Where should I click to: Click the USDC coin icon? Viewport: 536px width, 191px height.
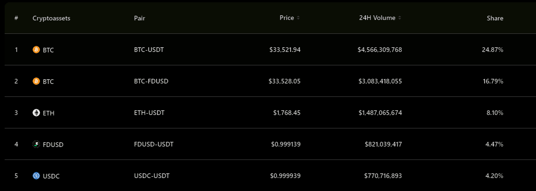tap(36, 176)
